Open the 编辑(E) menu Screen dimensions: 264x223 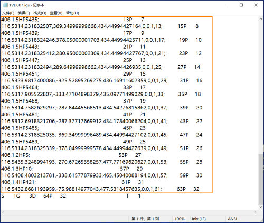pyautogui.click(x=24, y=13)
